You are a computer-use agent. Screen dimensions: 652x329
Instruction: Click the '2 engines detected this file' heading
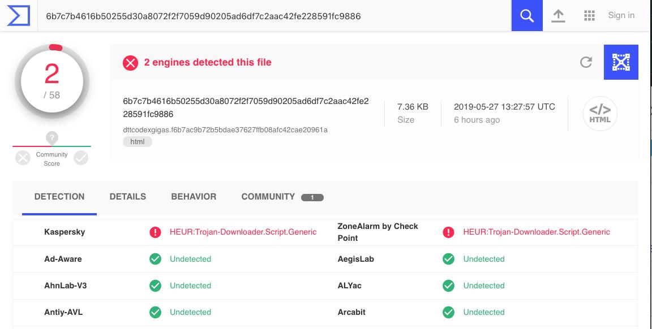click(208, 62)
